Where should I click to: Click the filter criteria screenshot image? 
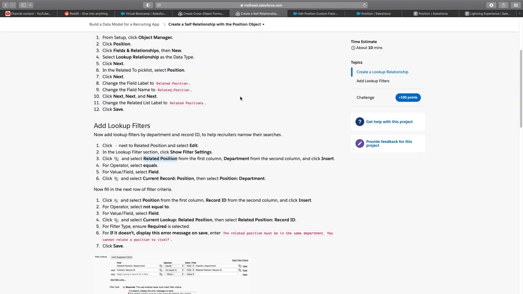[172, 274]
